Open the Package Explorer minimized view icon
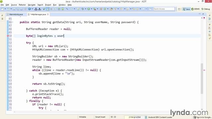Screen dimensions: 212x119 pos(2,19)
